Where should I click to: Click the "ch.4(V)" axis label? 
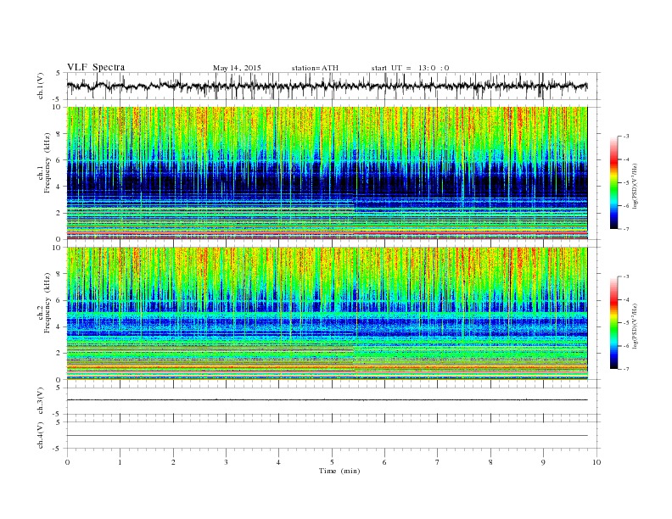click(x=41, y=435)
